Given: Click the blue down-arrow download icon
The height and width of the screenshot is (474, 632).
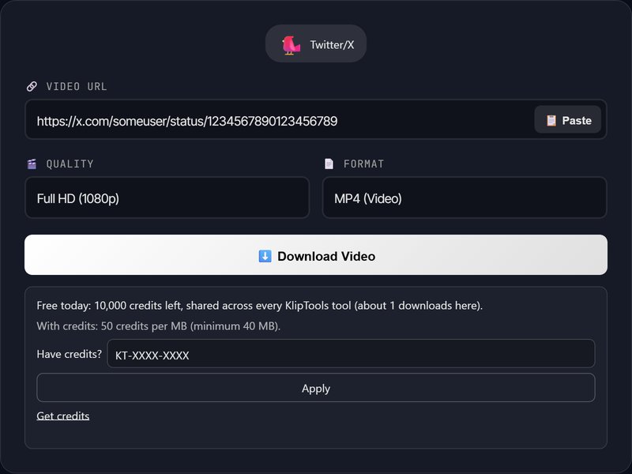Looking at the screenshot, I should [265, 256].
